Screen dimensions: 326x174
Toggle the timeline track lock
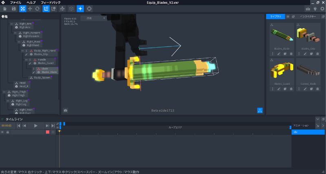click(8, 132)
